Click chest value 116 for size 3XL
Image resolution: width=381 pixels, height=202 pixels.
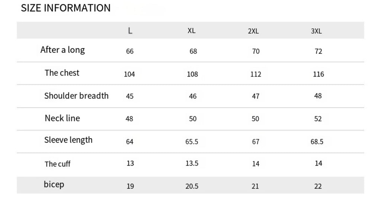(318, 74)
